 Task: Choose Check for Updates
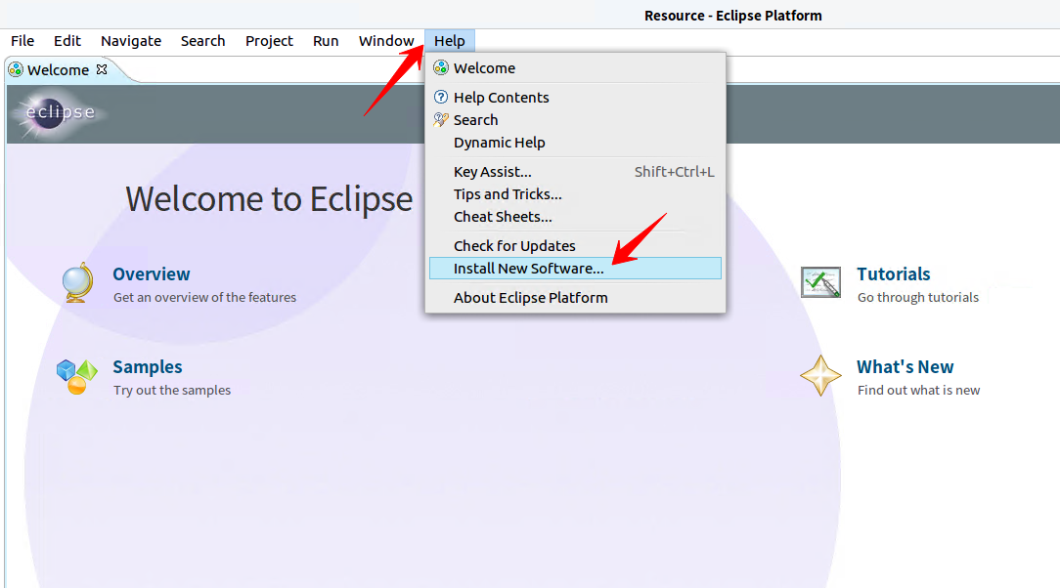tap(575, 246)
